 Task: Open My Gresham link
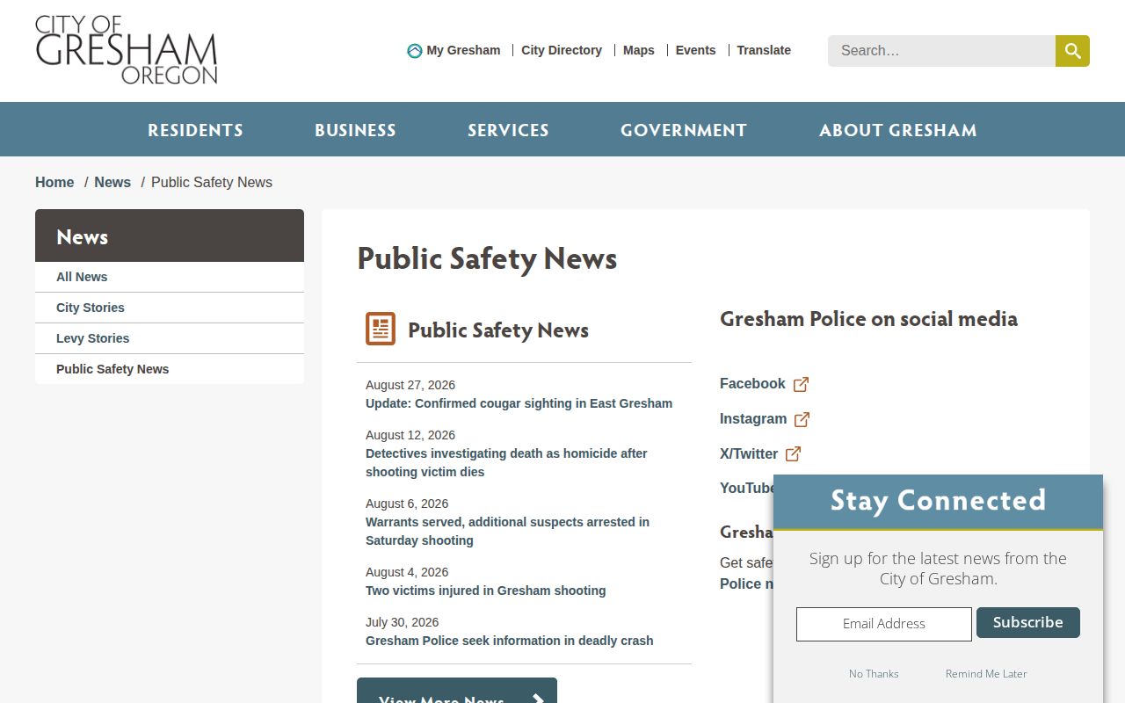tap(463, 50)
